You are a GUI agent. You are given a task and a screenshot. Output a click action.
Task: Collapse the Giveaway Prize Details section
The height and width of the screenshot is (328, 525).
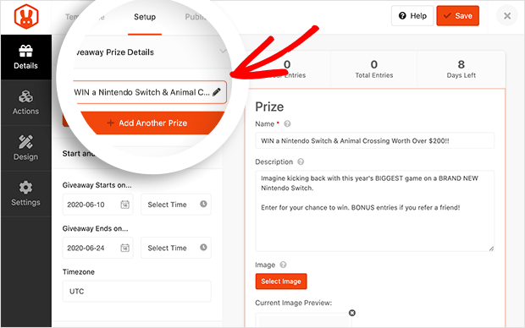pyautogui.click(x=223, y=52)
